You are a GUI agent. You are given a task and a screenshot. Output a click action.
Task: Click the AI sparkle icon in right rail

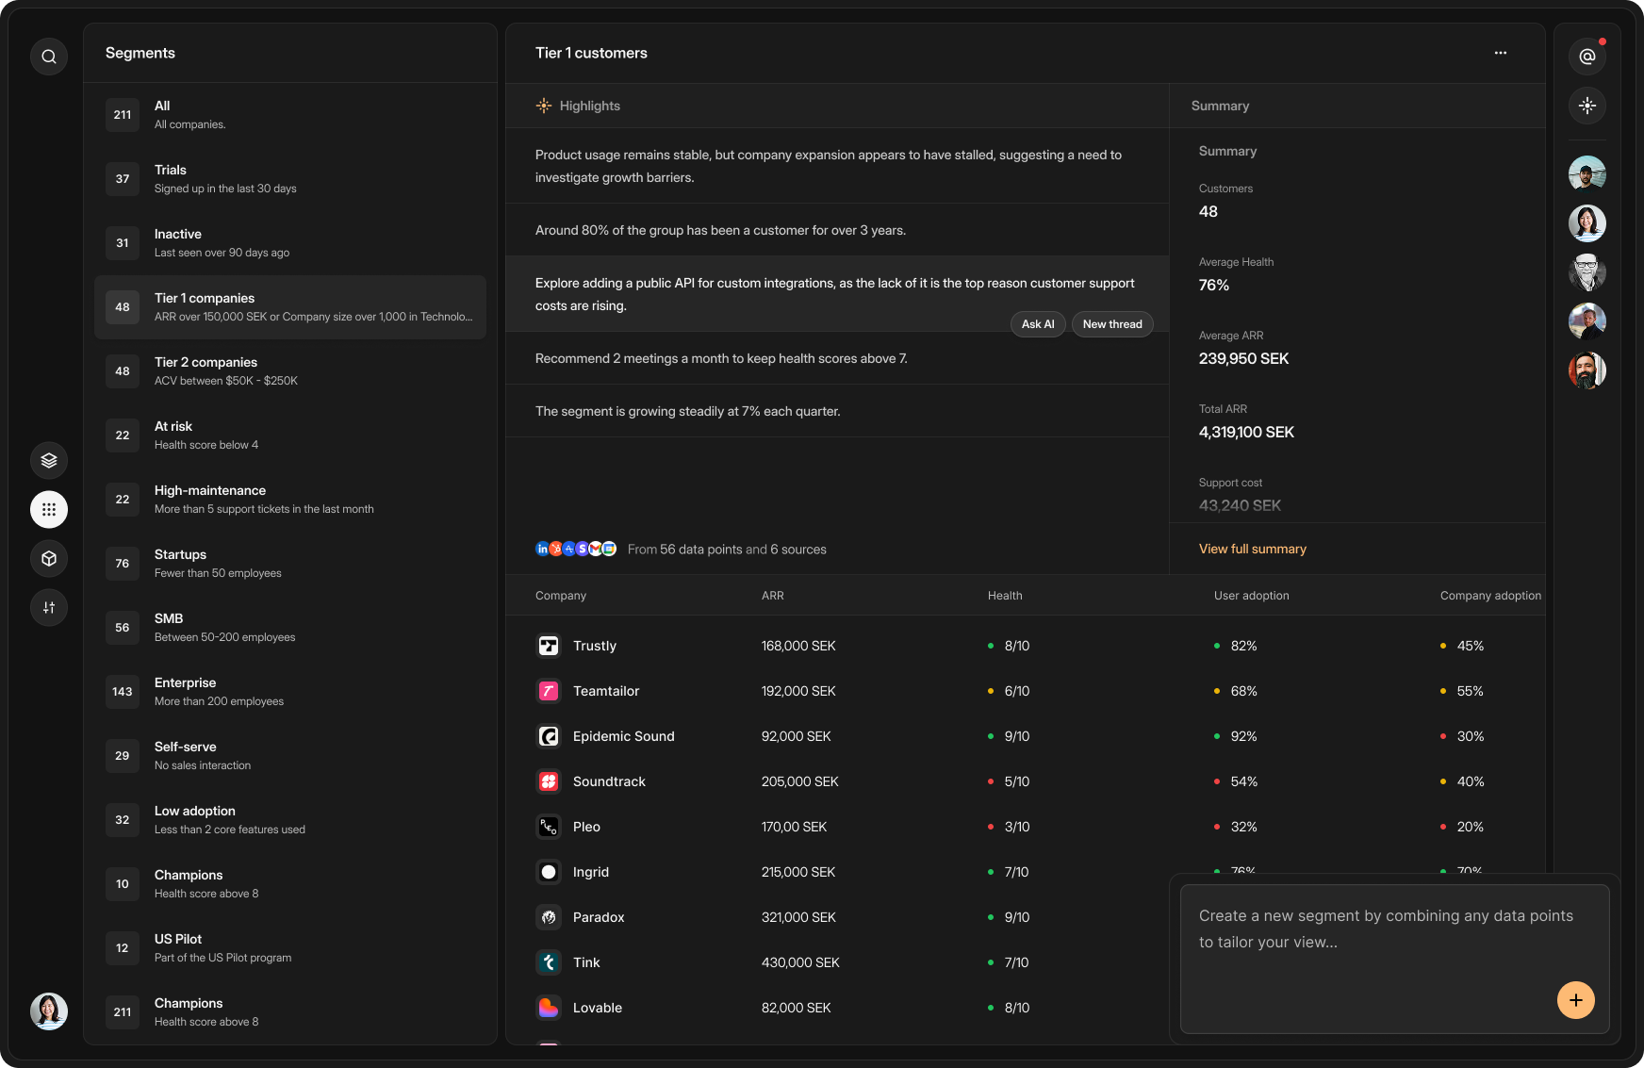tap(1587, 106)
